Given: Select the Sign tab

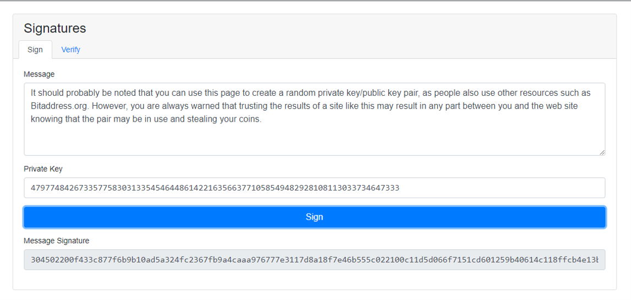Looking at the screenshot, I should 35,50.
